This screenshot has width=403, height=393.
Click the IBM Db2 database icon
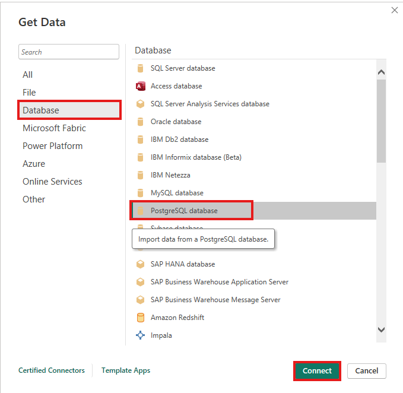pos(140,140)
